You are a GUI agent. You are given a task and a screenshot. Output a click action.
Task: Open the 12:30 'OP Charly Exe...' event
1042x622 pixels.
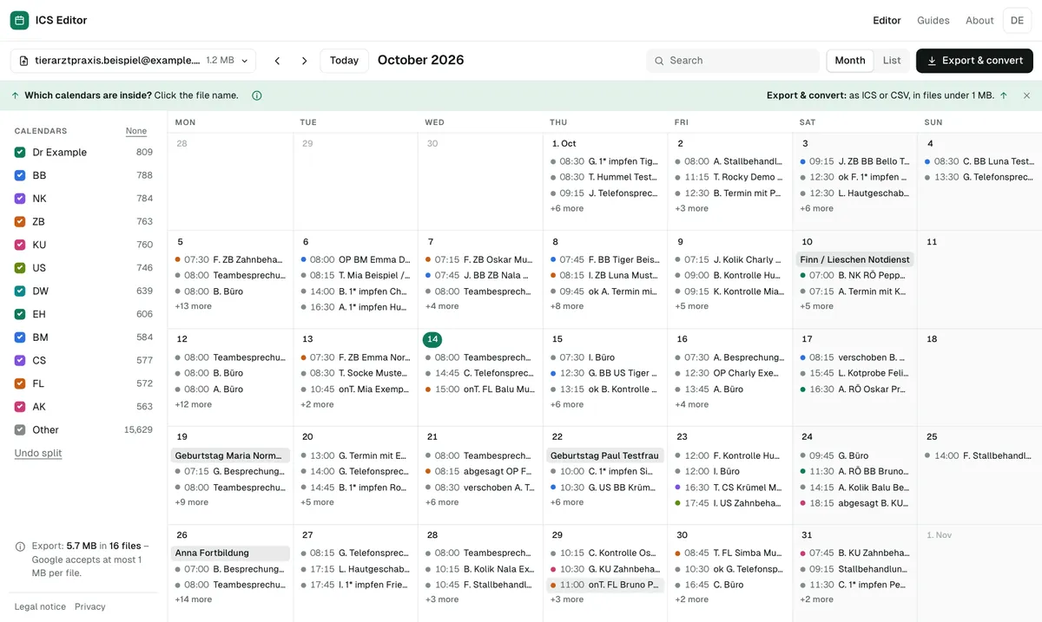pyautogui.click(x=730, y=373)
